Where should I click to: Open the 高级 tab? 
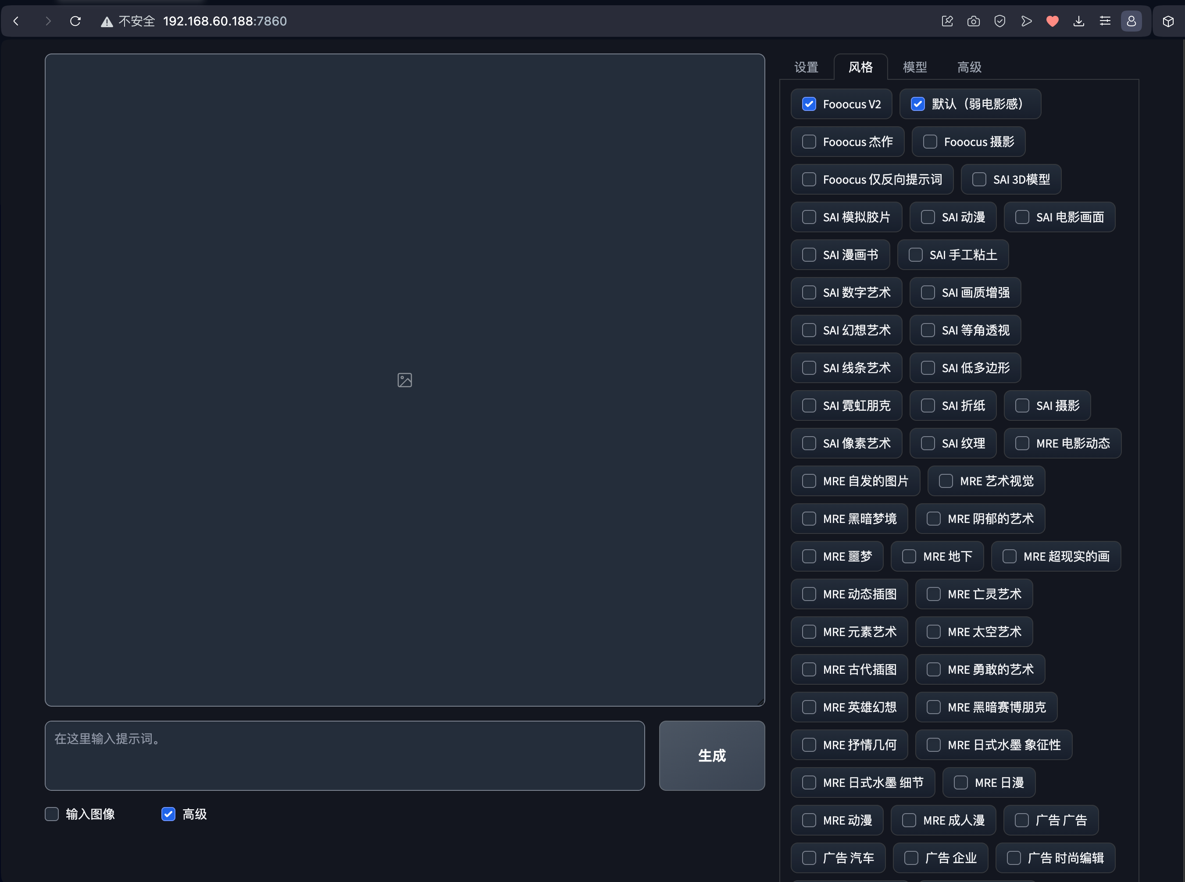pos(969,67)
